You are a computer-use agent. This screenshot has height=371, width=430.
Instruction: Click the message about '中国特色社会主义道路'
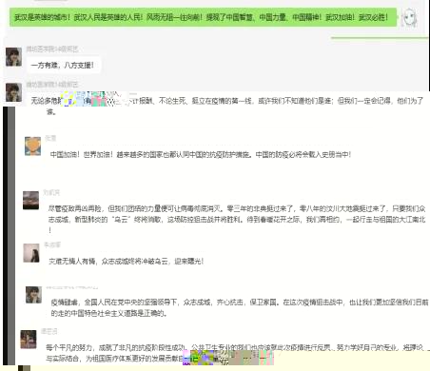[240, 307]
